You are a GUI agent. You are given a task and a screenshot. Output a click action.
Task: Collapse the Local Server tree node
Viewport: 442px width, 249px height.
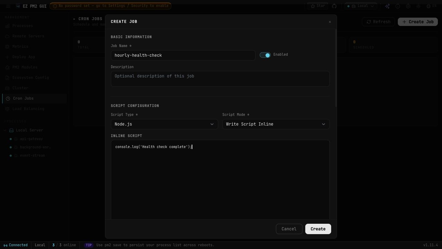click(5, 130)
